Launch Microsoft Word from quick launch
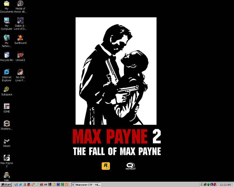The image size is (234, 187). pyautogui.click(x=58, y=185)
